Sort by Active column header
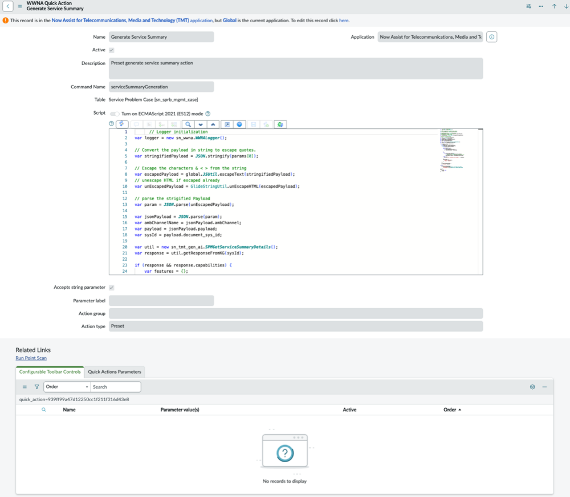The width and height of the screenshot is (570, 497). [349, 410]
